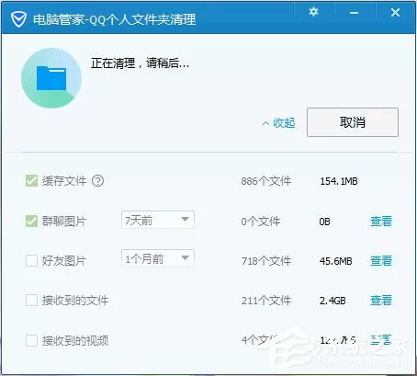Viewport: 417px width, 376px height.
Task: Click the window title 电脑管家-QQ个人文件夹清理
Action: (114, 19)
